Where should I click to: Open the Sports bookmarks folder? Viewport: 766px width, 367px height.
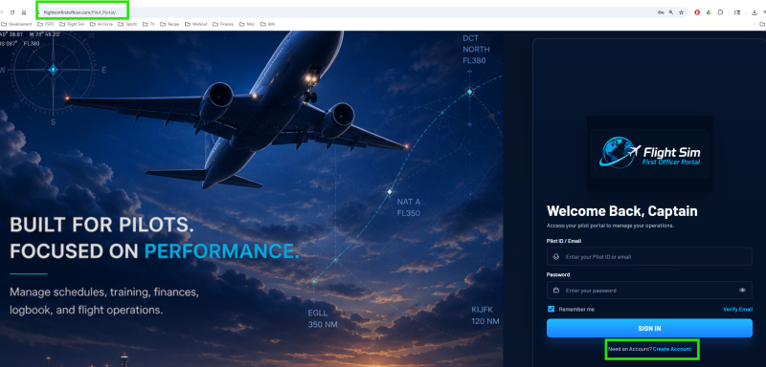click(x=128, y=24)
